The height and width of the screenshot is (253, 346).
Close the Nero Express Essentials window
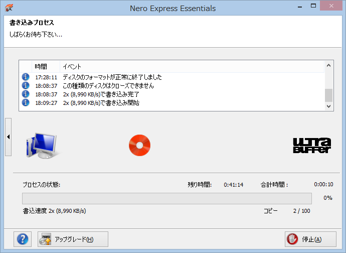coord(331,6)
